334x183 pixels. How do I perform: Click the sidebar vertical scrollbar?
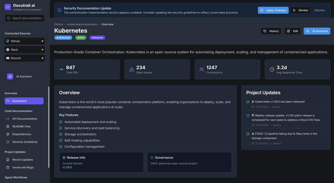point(49,127)
